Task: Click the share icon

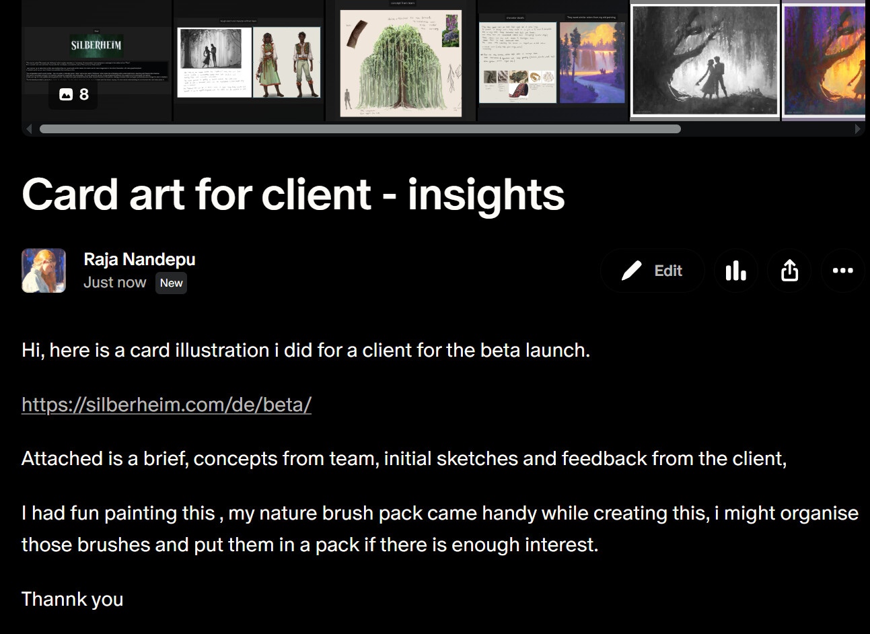Action: [x=789, y=271]
